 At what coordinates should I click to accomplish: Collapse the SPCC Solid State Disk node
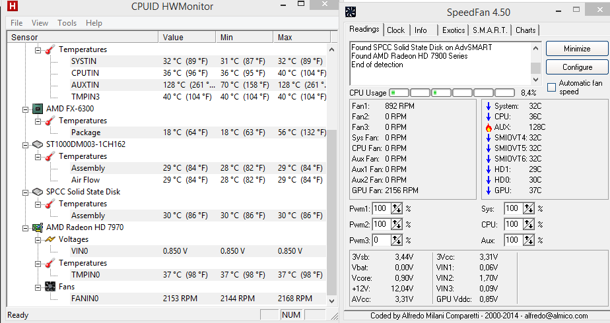[x=25, y=192]
